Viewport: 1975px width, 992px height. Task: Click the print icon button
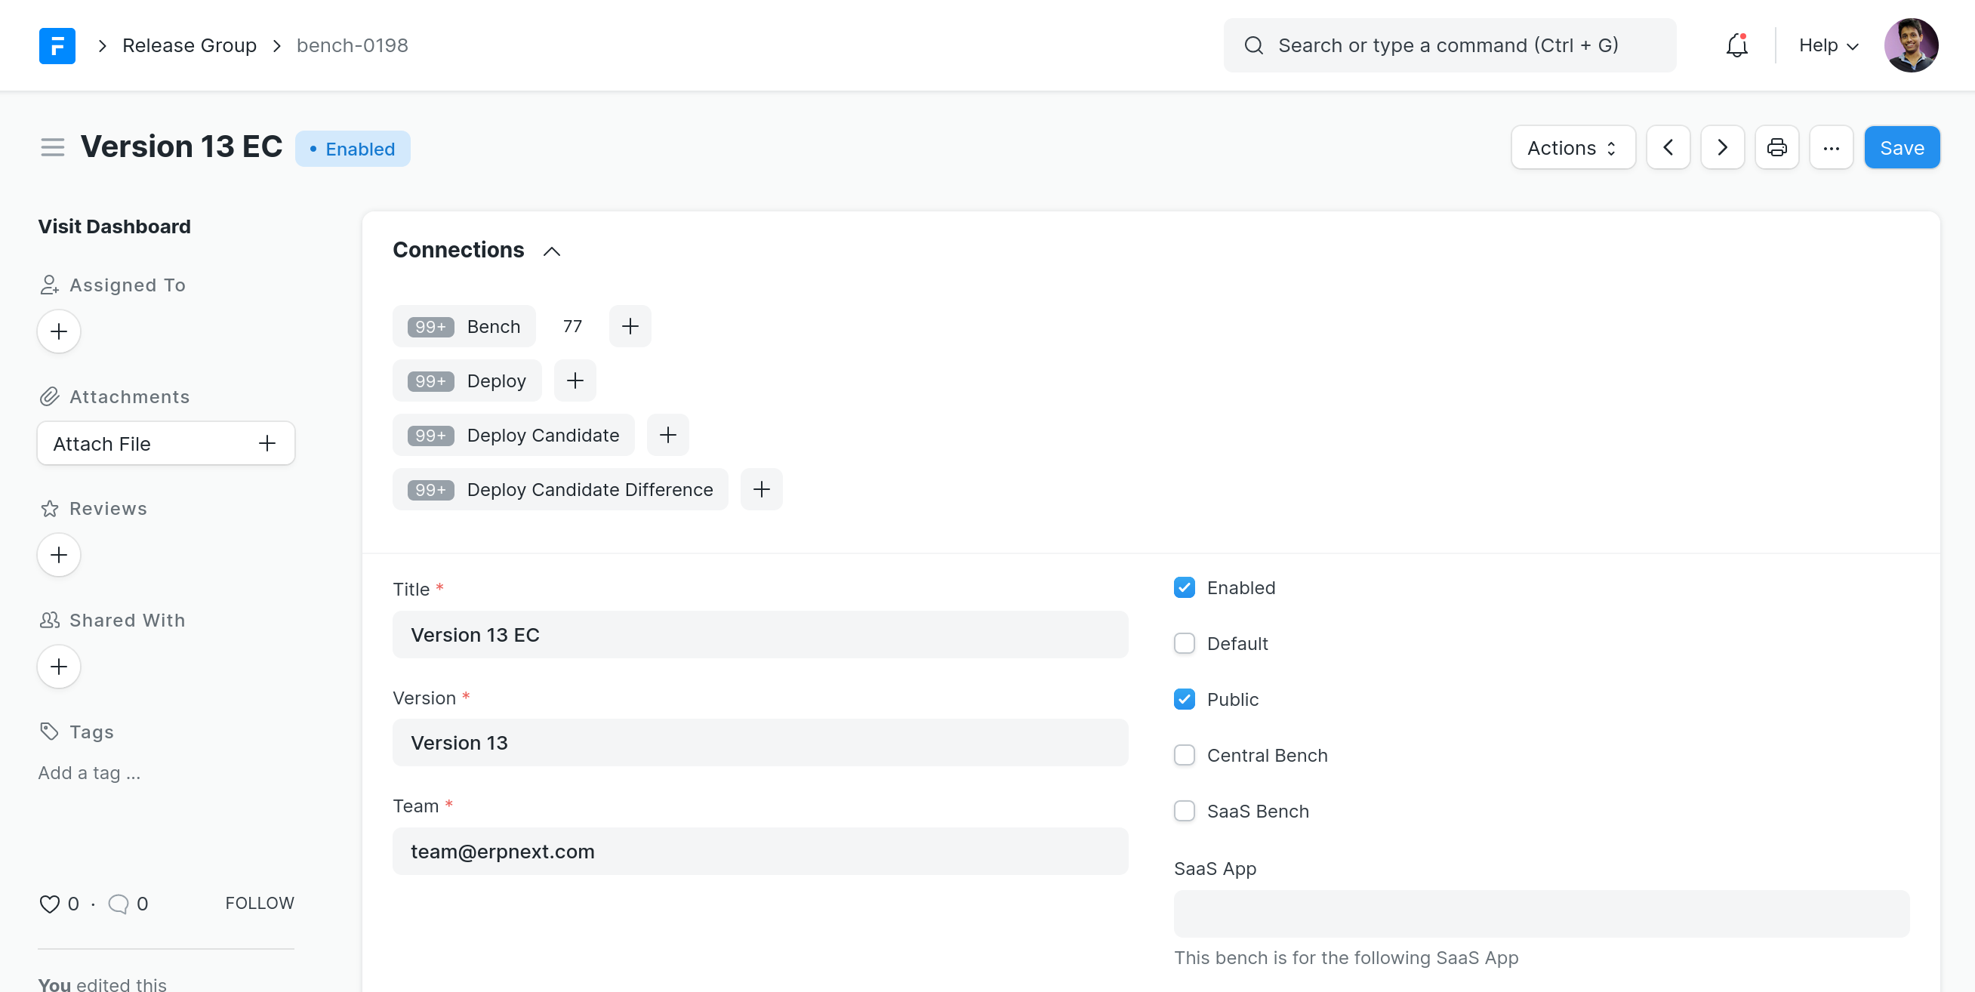pos(1776,147)
